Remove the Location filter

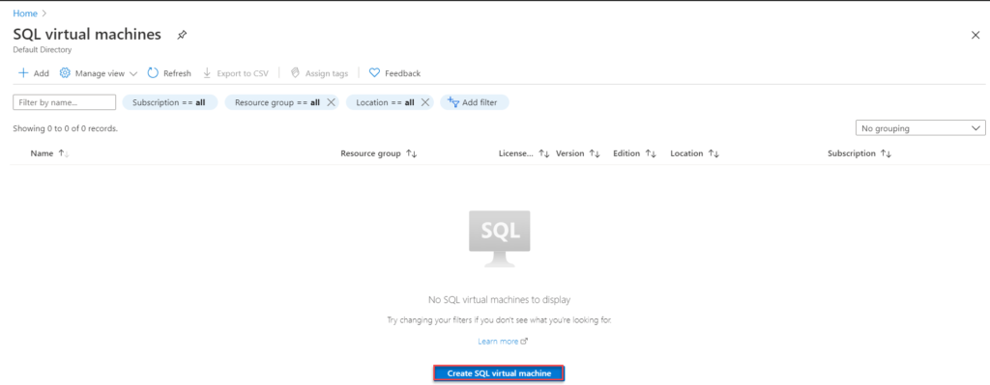[x=425, y=102]
